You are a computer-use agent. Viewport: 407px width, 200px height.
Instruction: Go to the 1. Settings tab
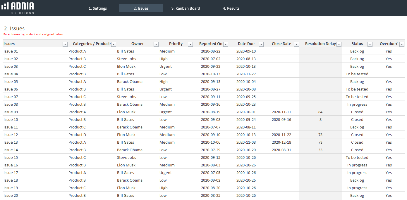click(x=98, y=8)
